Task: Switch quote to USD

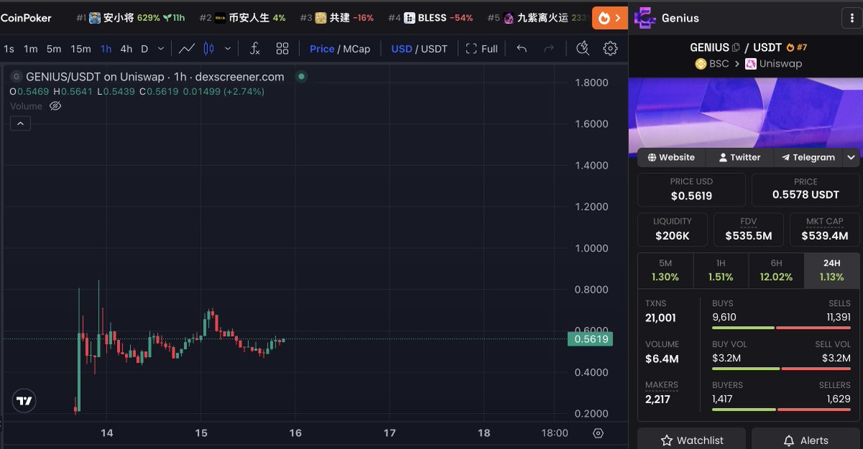Action: click(x=401, y=49)
